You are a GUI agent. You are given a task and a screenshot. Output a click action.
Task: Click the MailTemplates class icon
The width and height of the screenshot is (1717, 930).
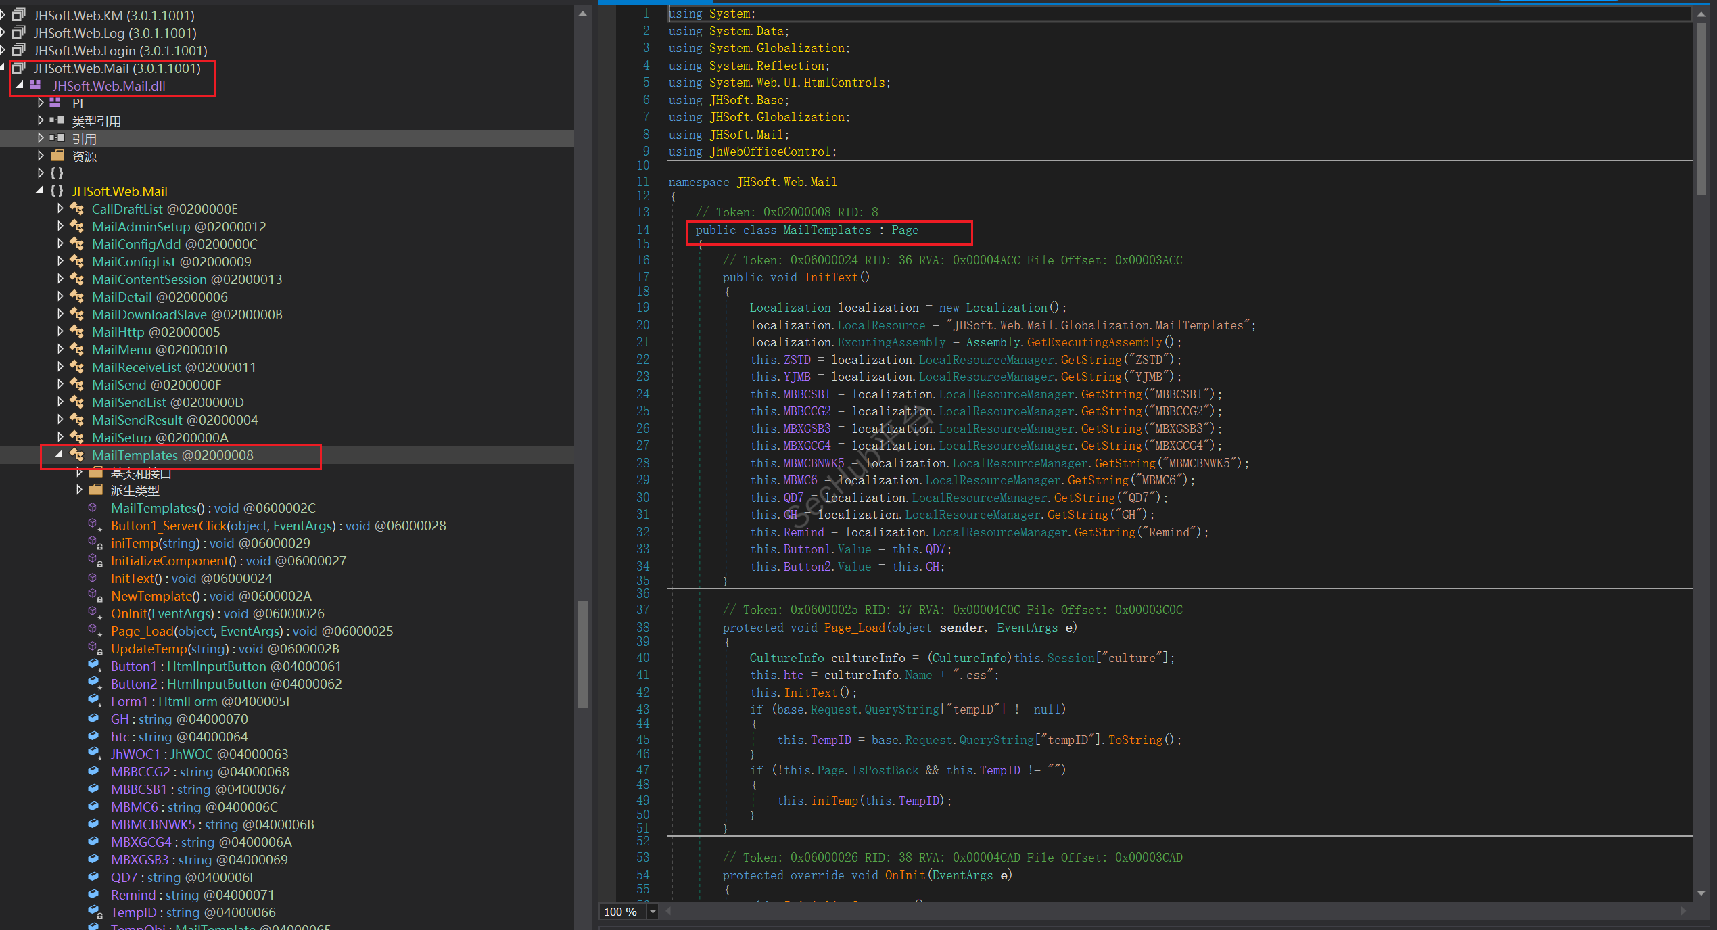pyautogui.click(x=77, y=455)
